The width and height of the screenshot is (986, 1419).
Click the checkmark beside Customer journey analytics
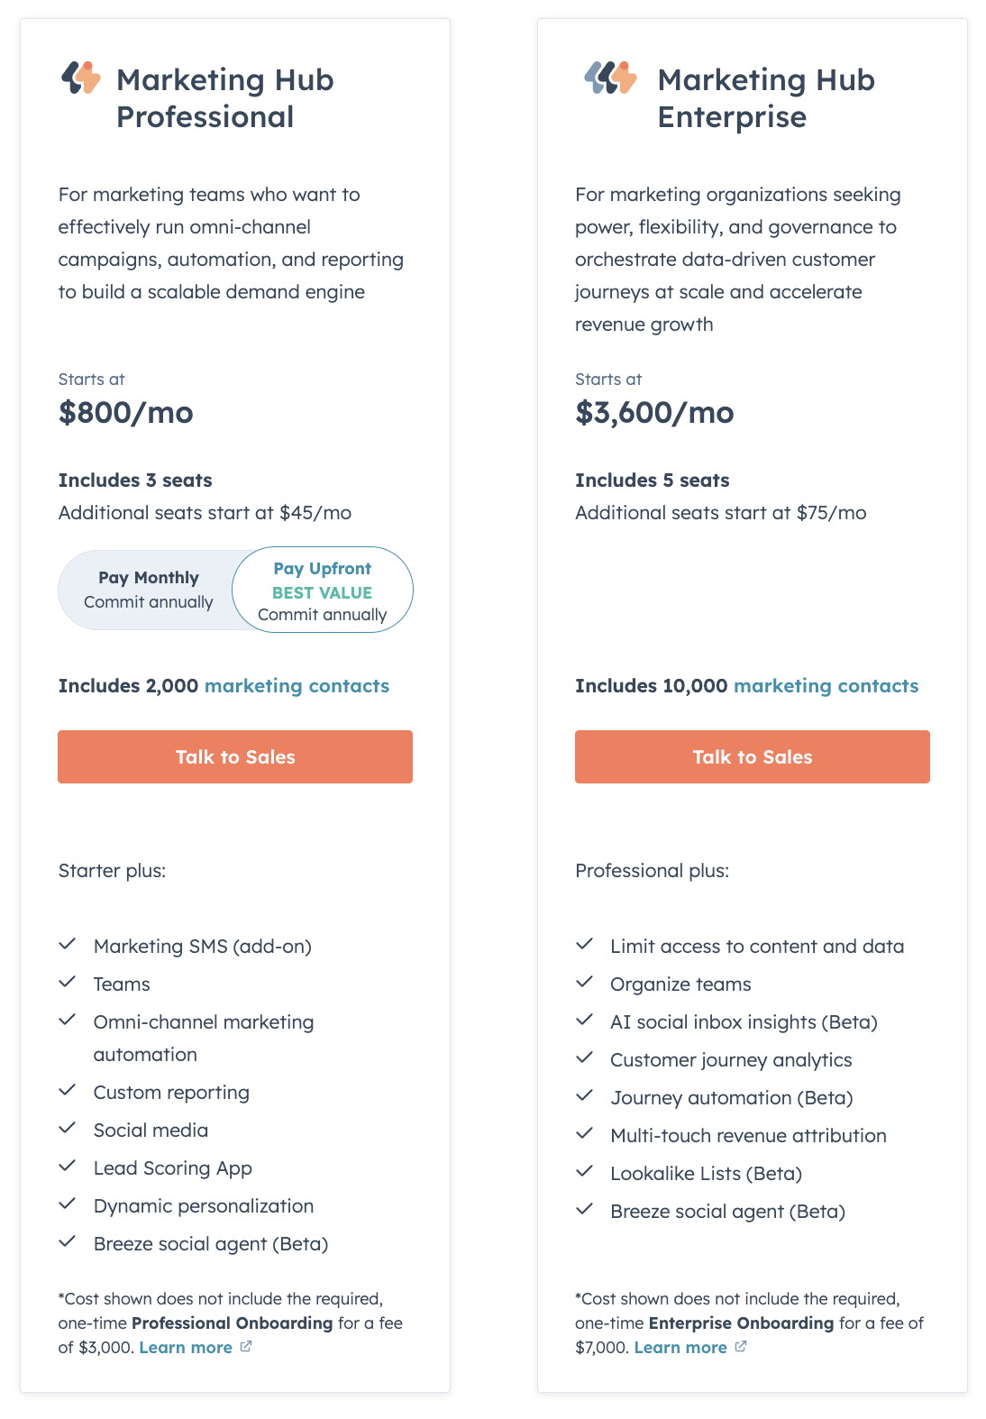tap(585, 1058)
